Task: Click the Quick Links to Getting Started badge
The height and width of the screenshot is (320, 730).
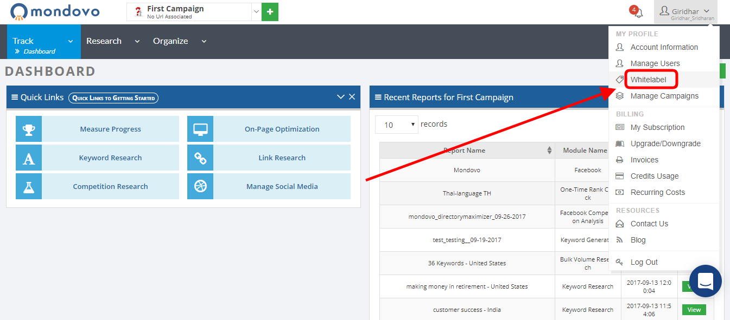Action: 113,98
